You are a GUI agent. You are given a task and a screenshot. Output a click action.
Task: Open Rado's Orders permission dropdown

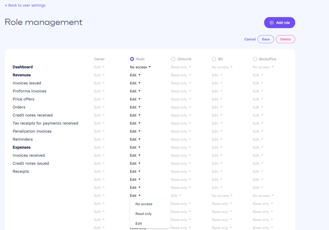tap(135, 107)
